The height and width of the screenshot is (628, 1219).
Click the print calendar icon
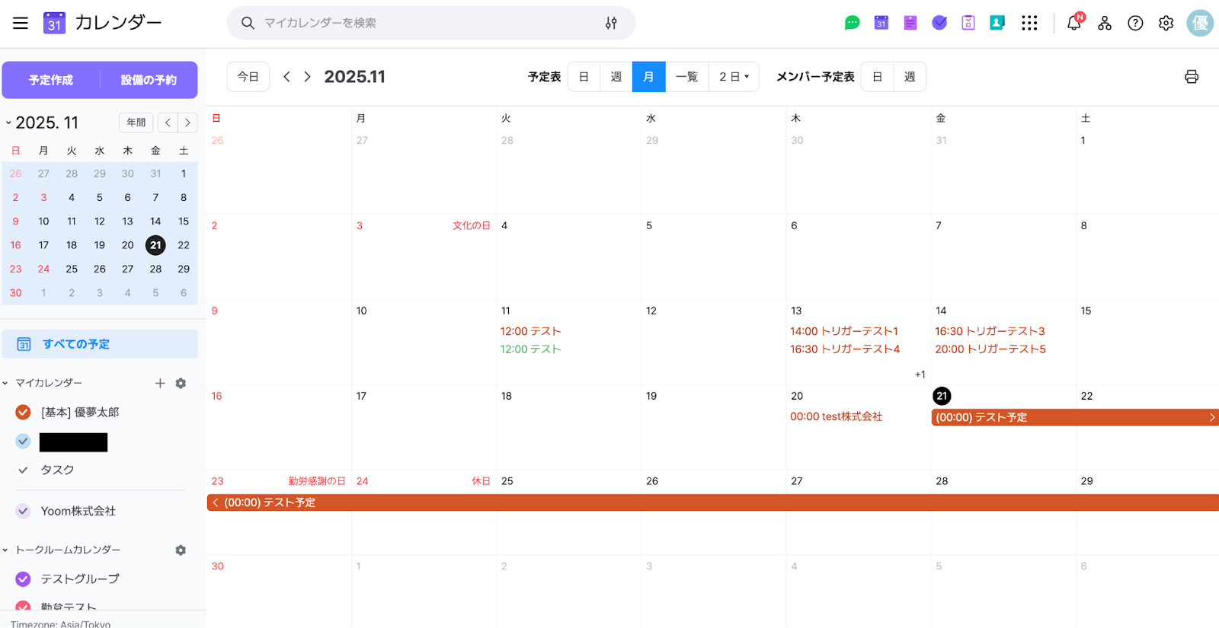tap(1192, 77)
